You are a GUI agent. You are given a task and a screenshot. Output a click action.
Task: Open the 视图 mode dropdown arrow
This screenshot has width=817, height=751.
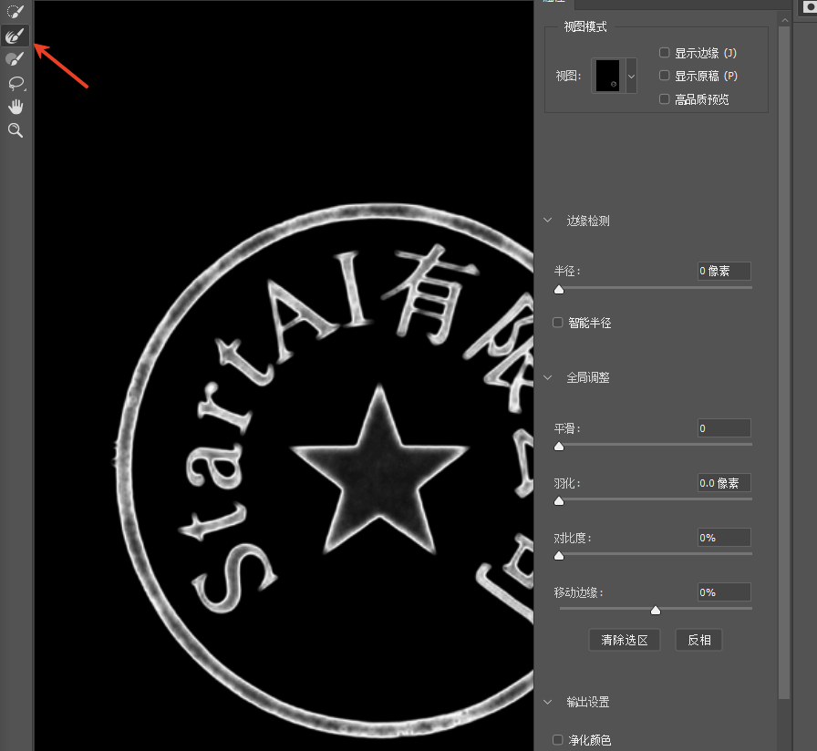click(x=631, y=76)
